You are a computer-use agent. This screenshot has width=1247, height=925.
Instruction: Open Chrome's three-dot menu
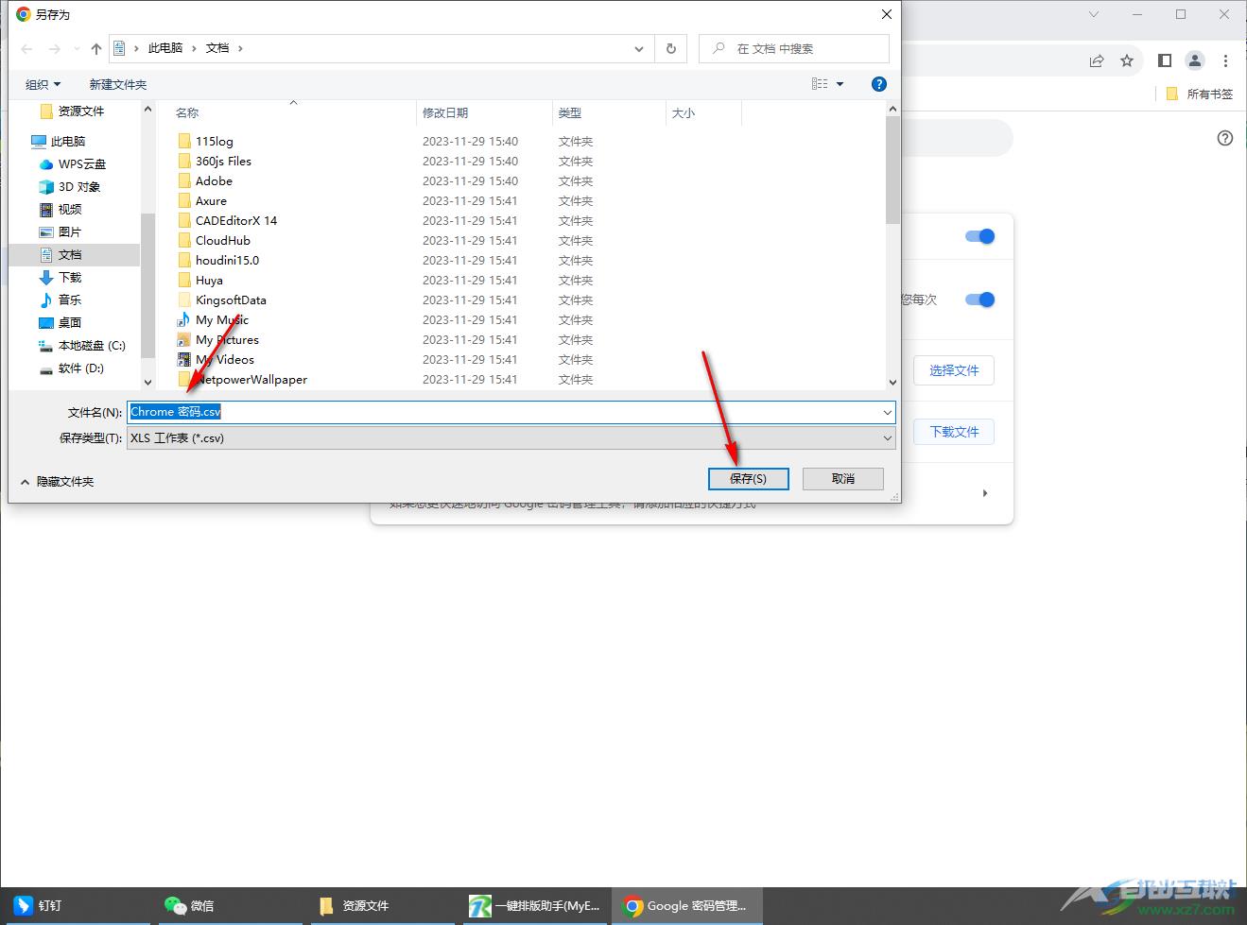(1226, 60)
